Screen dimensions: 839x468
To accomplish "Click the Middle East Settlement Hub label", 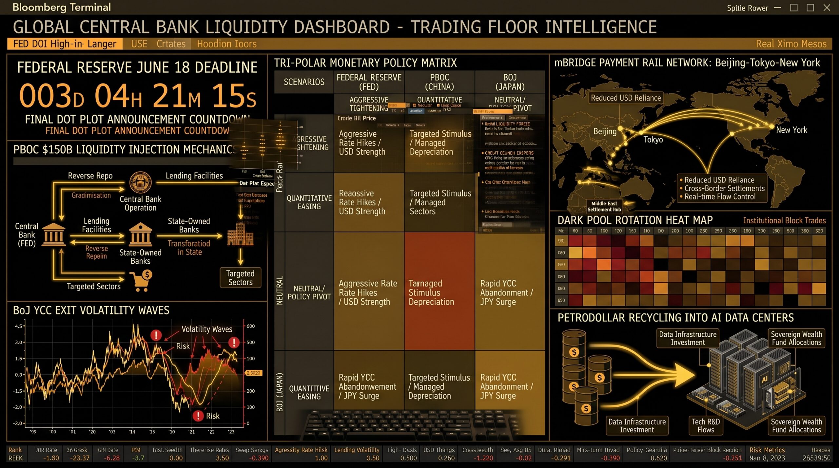I will point(604,207).
